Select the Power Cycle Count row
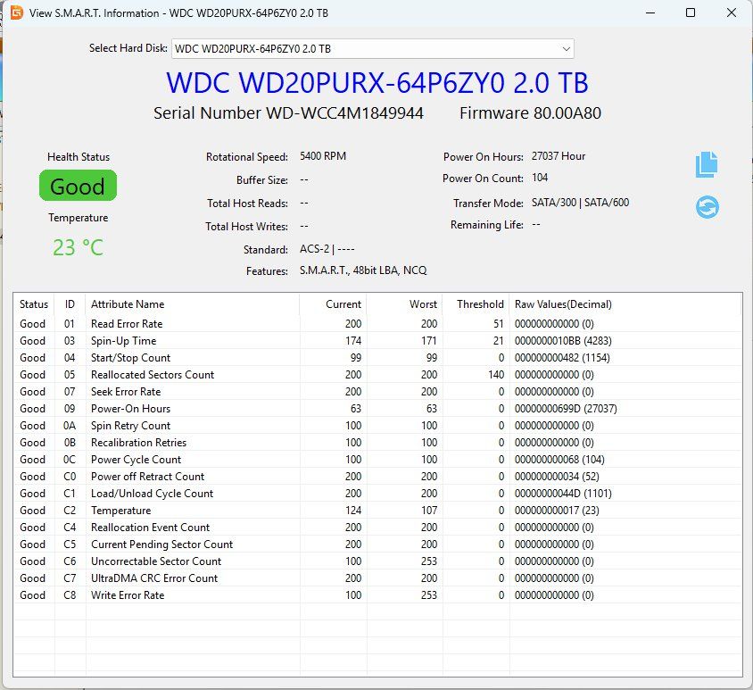This screenshot has height=690, width=753. pyautogui.click(x=377, y=460)
